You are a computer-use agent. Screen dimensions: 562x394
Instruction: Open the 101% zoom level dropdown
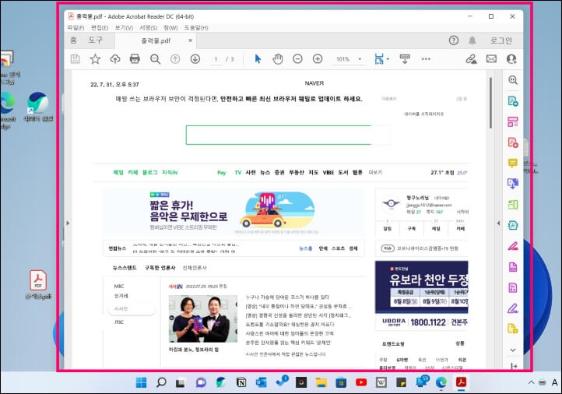(349, 59)
